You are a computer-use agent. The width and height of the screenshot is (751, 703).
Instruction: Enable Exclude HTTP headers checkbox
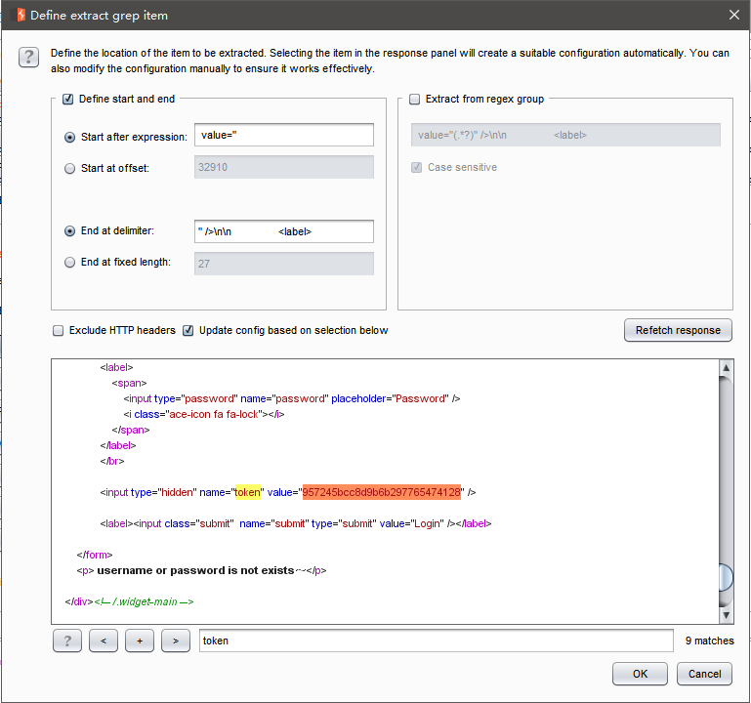click(x=58, y=331)
